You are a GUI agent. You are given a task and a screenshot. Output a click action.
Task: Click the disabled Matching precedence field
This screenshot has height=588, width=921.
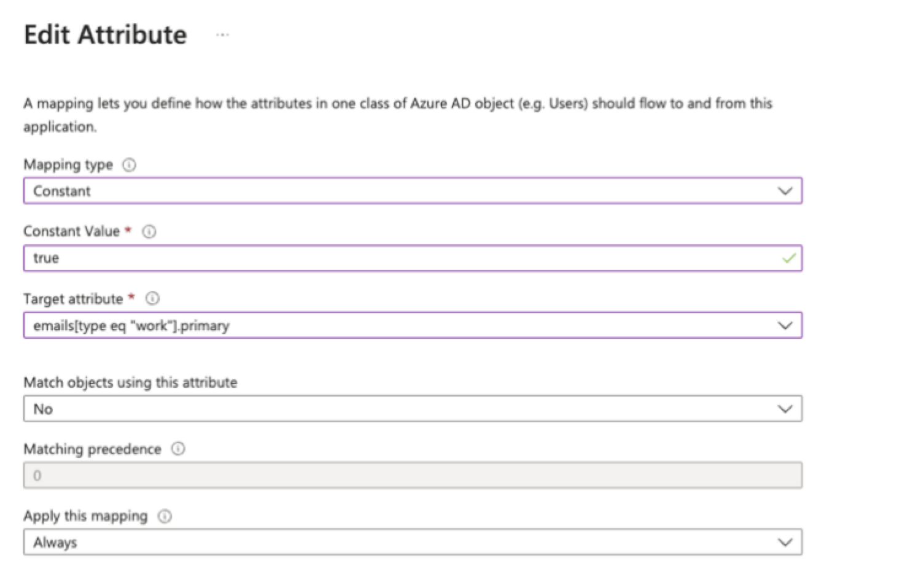[413, 476]
